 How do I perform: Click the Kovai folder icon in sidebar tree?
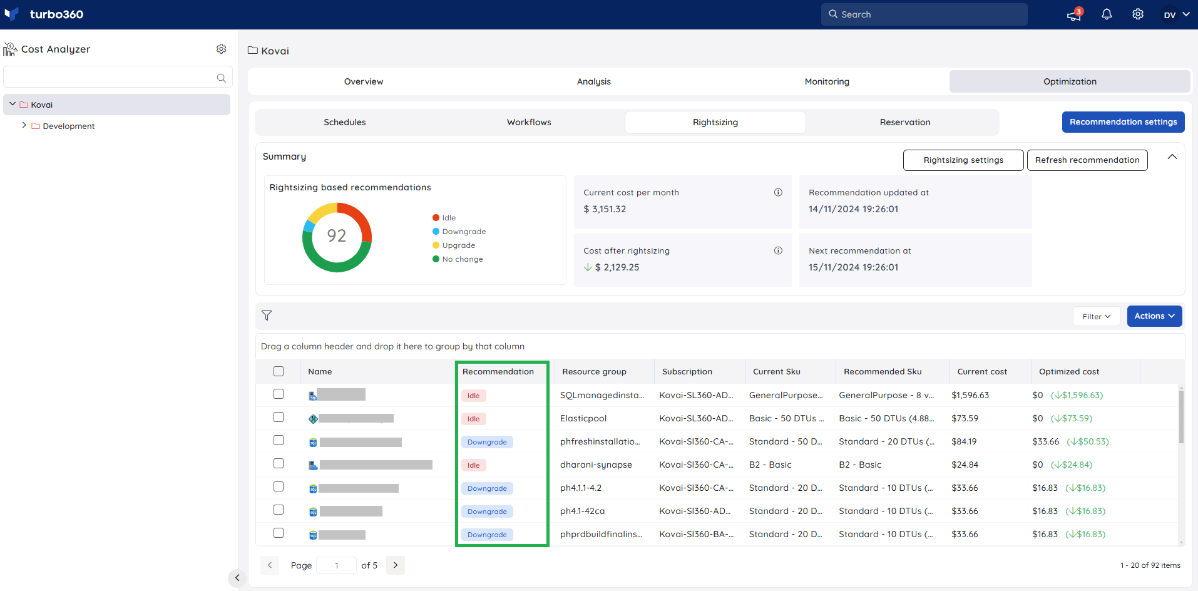(24, 105)
